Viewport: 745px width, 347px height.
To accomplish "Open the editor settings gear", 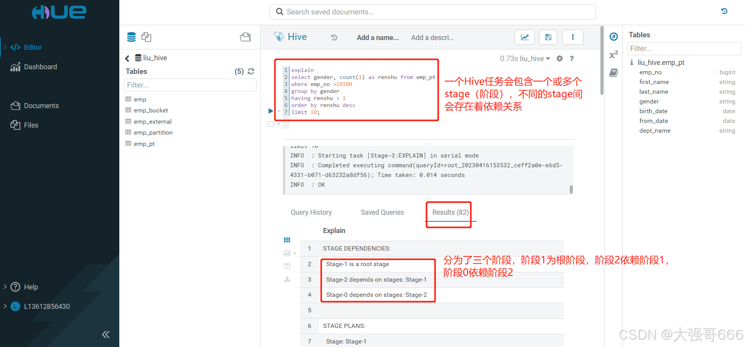I will (x=560, y=58).
